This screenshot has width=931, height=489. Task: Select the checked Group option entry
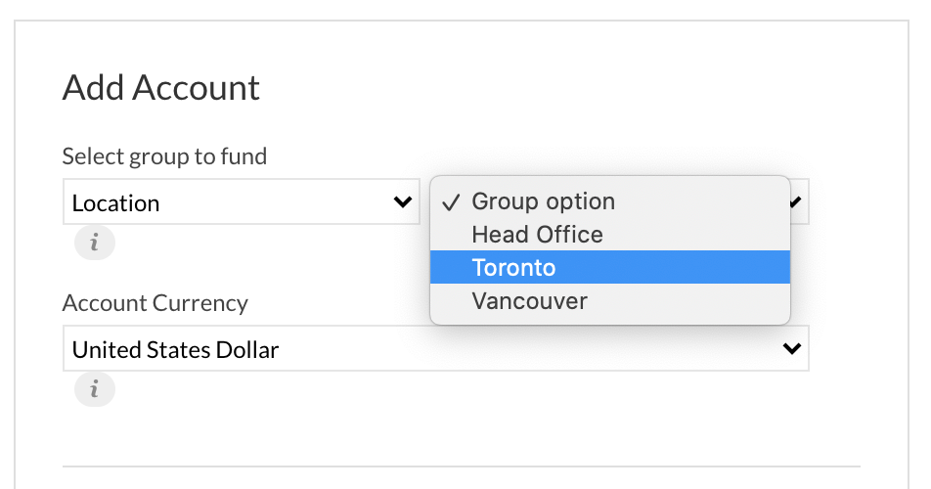[610, 201]
